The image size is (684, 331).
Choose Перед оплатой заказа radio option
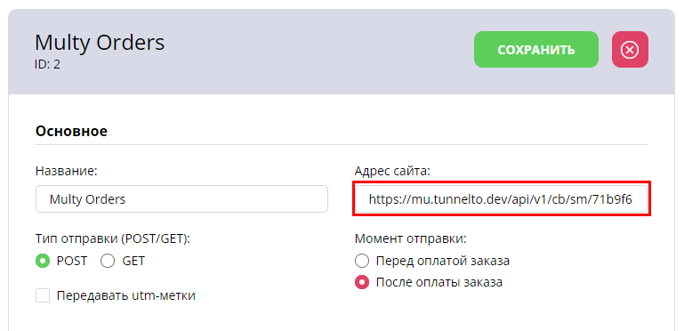point(362,261)
